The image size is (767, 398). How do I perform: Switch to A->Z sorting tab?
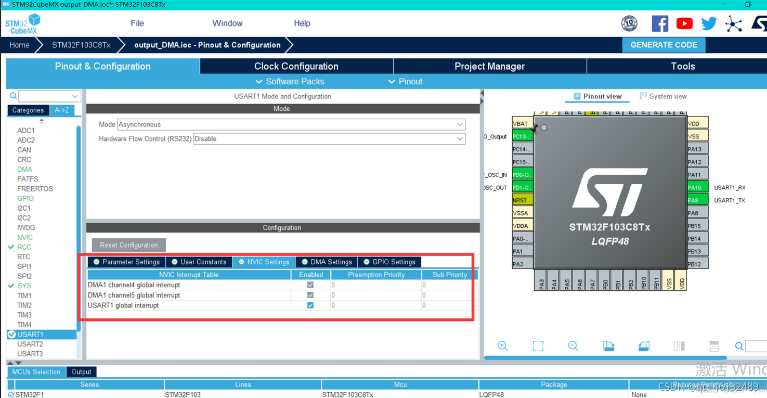[62, 110]
